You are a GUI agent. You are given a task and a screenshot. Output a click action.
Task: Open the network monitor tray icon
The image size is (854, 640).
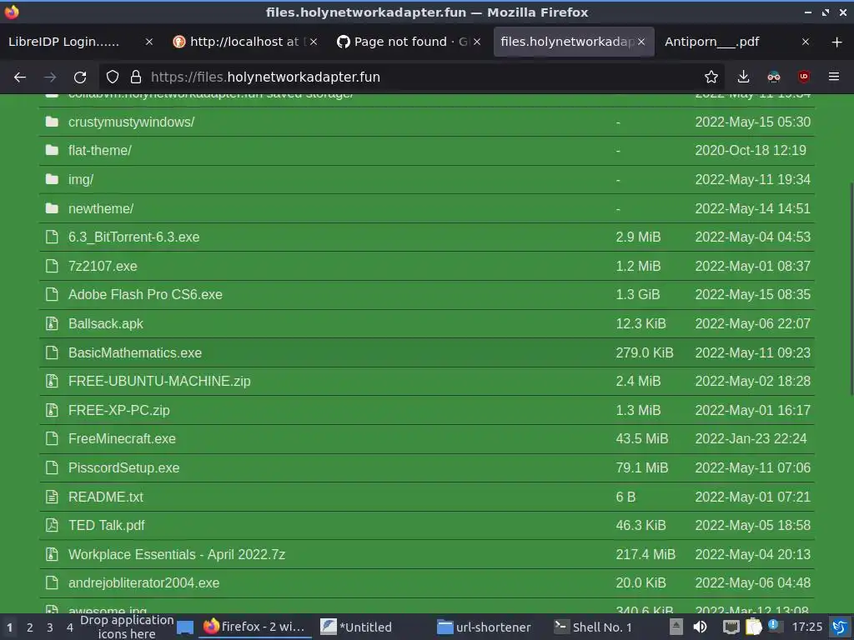731,627
